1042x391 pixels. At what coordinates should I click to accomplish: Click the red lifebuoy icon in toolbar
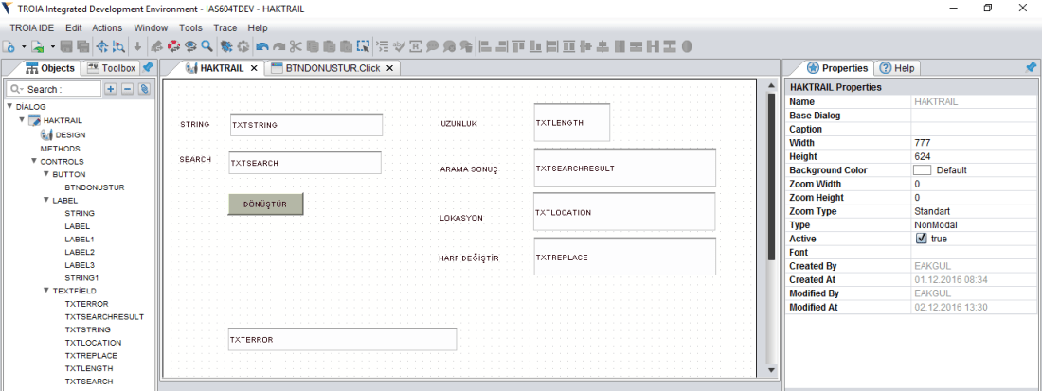(x=174, y=45)
